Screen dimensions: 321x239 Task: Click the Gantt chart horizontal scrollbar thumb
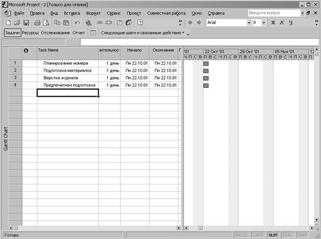point(200,228)
